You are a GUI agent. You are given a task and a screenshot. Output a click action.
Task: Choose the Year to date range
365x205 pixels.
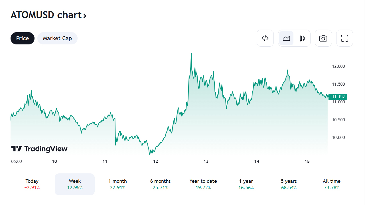(203, 184)
